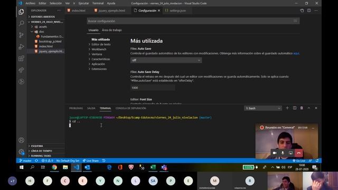This screenshot has width=338, height=190.
Task: Split the terminal panel
Action: coord(295,108)
